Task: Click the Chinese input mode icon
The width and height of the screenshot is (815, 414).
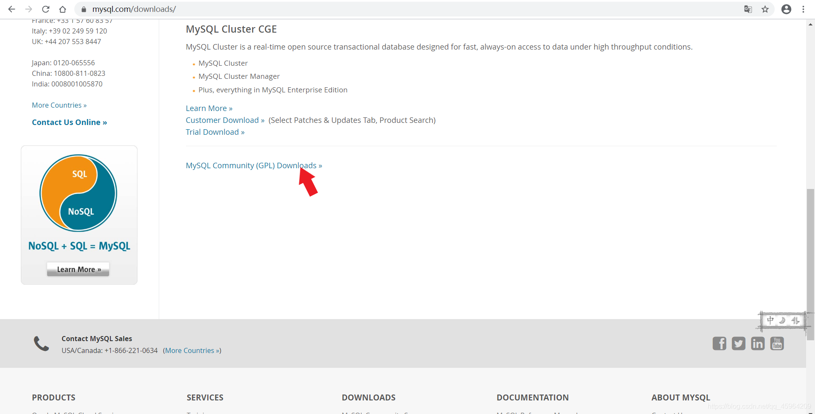Action: [x=770, y=320]
